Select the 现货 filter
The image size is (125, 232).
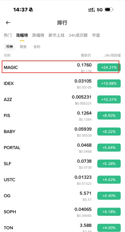tap(23, 47)
